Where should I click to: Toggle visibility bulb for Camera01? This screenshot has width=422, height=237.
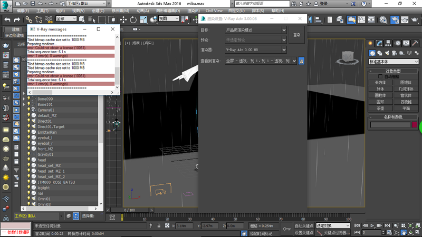point(29,110)
